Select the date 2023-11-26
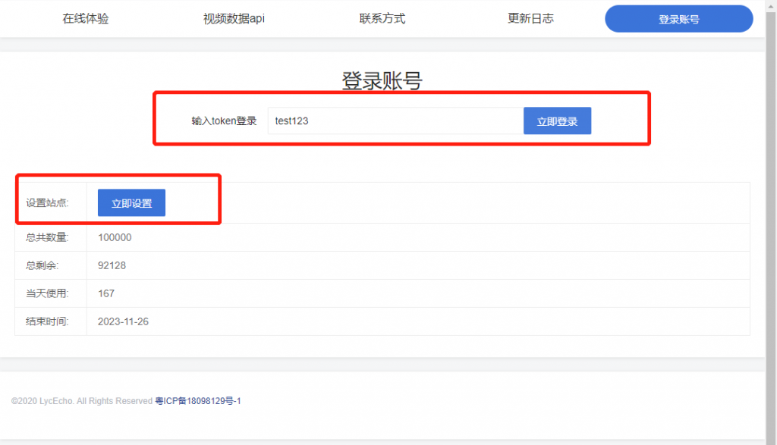The image size is (777, 445). 123,321
